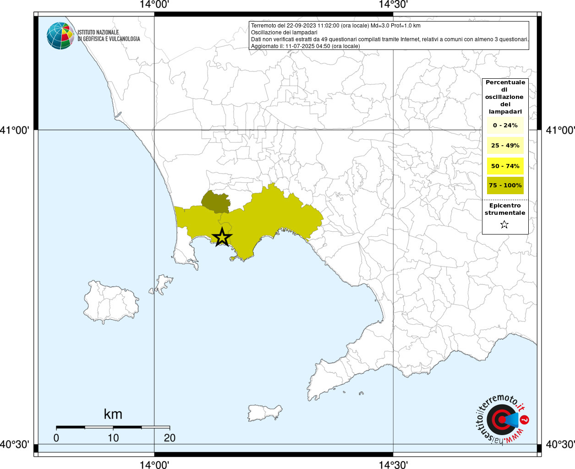This screenshot has height=469, width=575.
Task: Select the island of Ischia
Action: point(111,302)
